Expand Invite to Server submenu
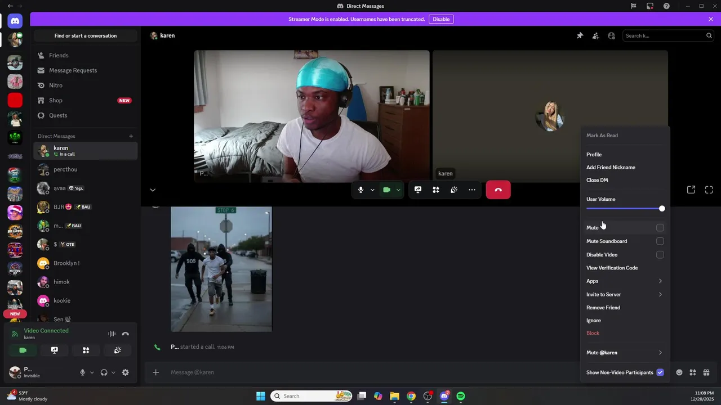 click(625, 295)
